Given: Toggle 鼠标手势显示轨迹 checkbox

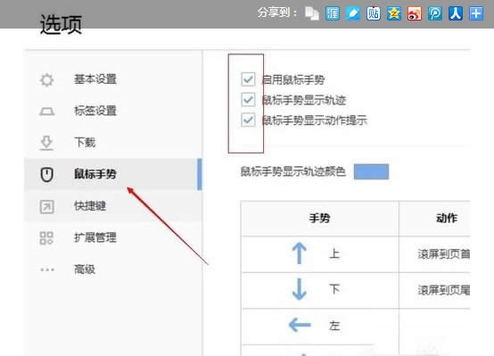Looking at the screenshot, I should [x=248, y=100].
